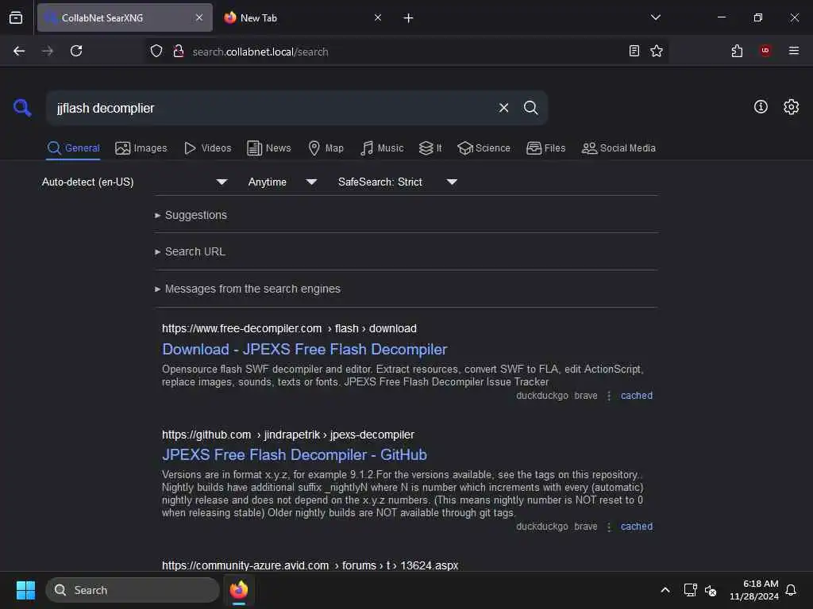Select the Map search category
The height and width of the screenshot is (609, 813).
tap(326, 148)
